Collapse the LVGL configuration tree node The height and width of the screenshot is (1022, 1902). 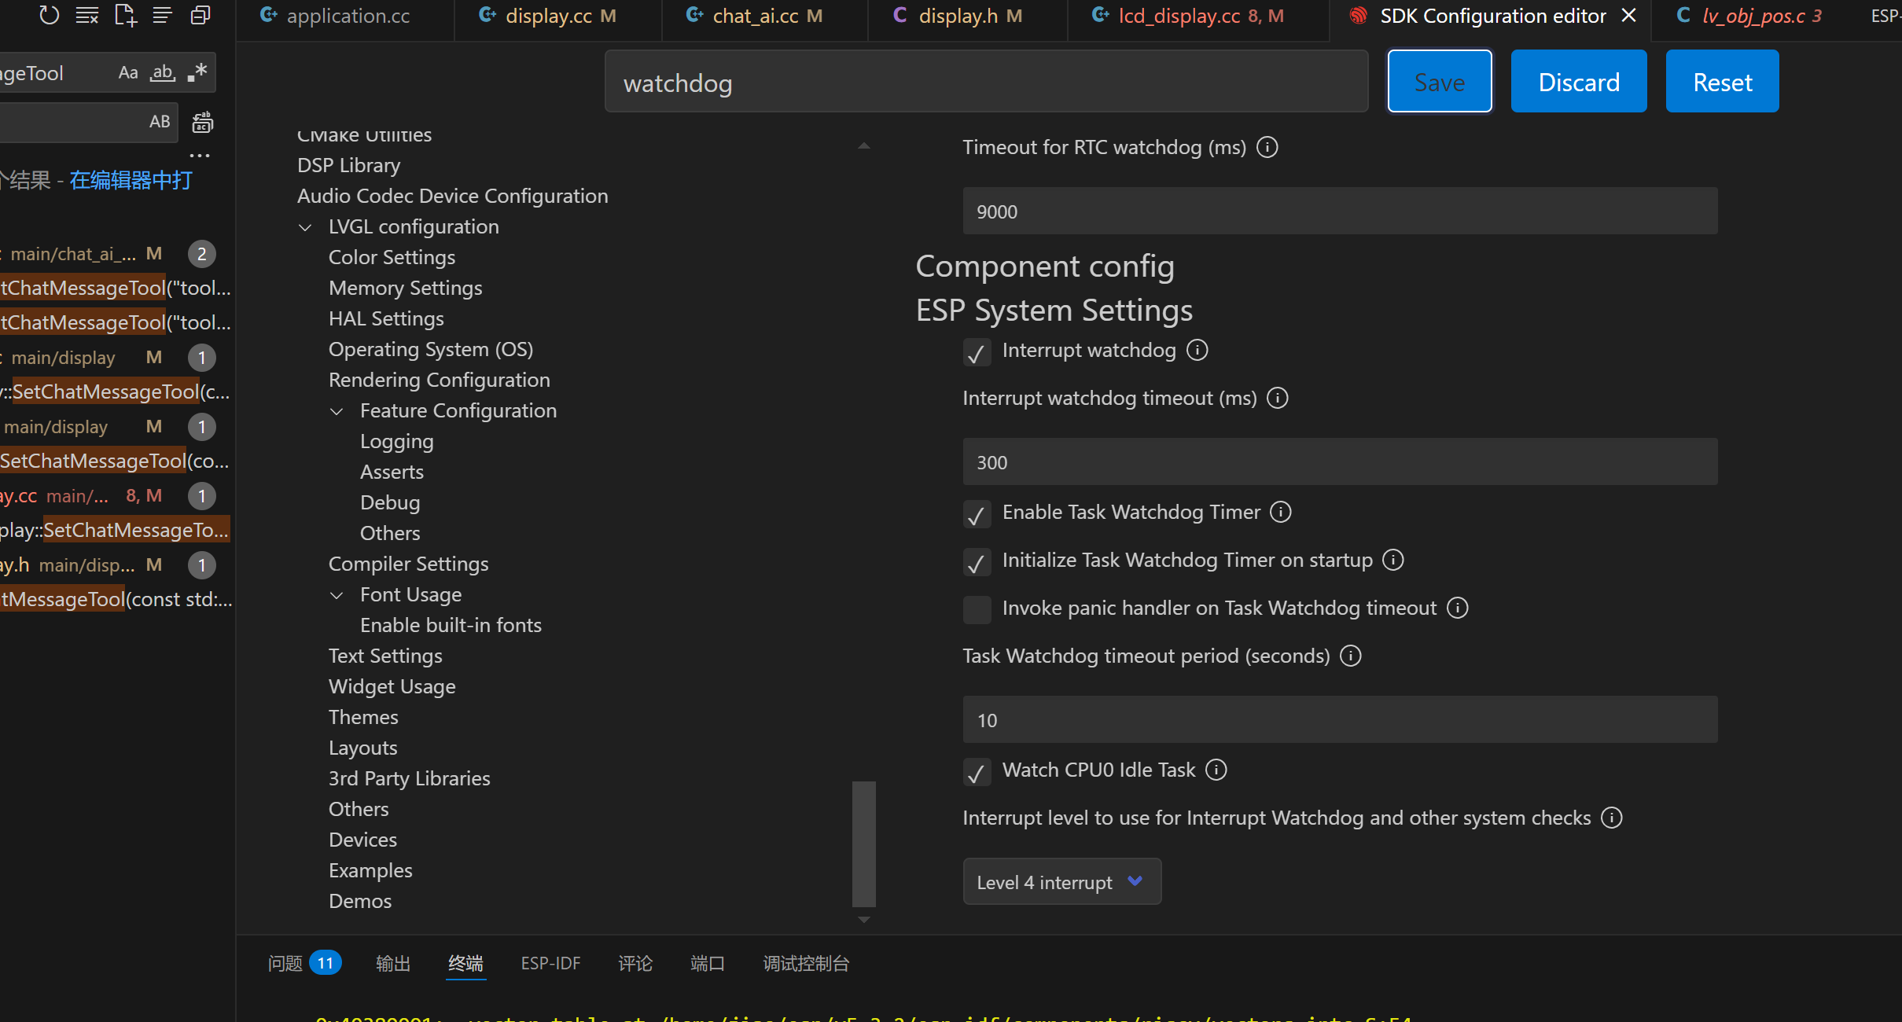305,227
